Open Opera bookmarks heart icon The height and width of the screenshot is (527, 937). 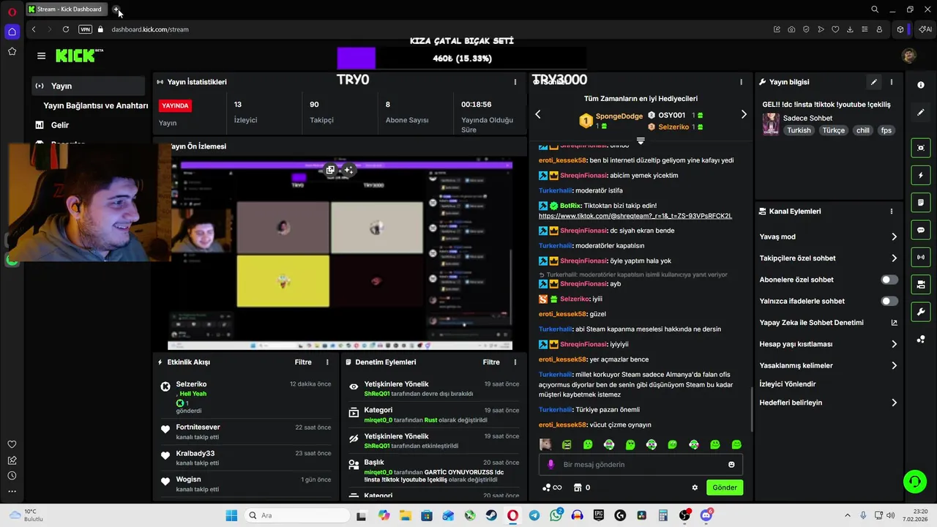click(835, 29)
